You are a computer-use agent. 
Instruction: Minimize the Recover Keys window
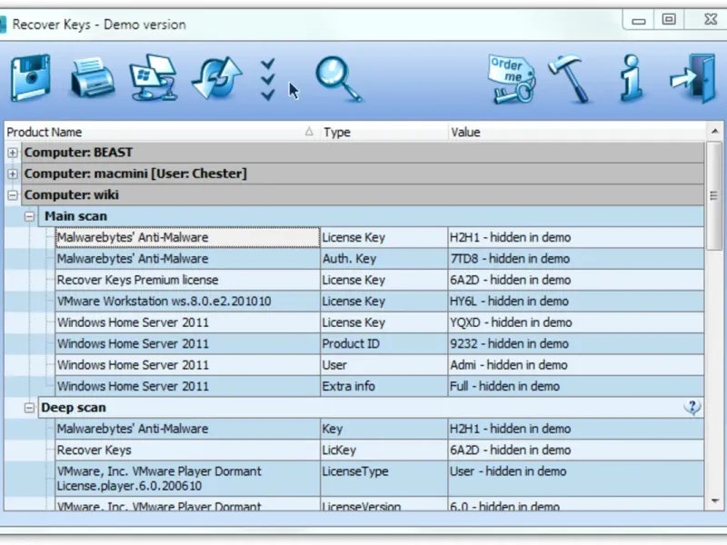(639, 20)
